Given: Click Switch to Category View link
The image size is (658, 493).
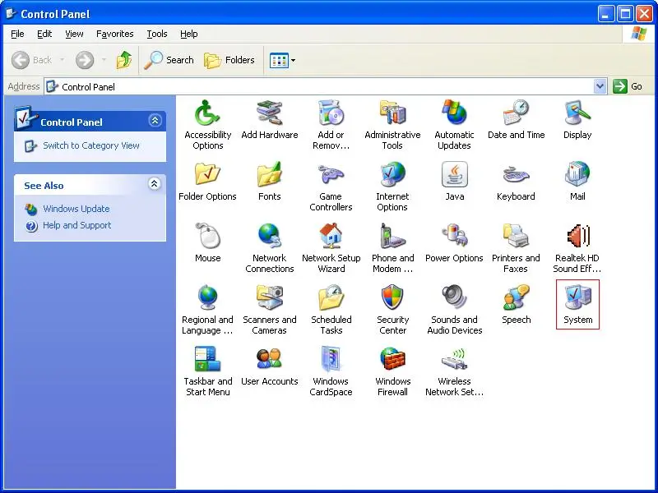Looking at the screenshot, I should [x=91, y=145].
